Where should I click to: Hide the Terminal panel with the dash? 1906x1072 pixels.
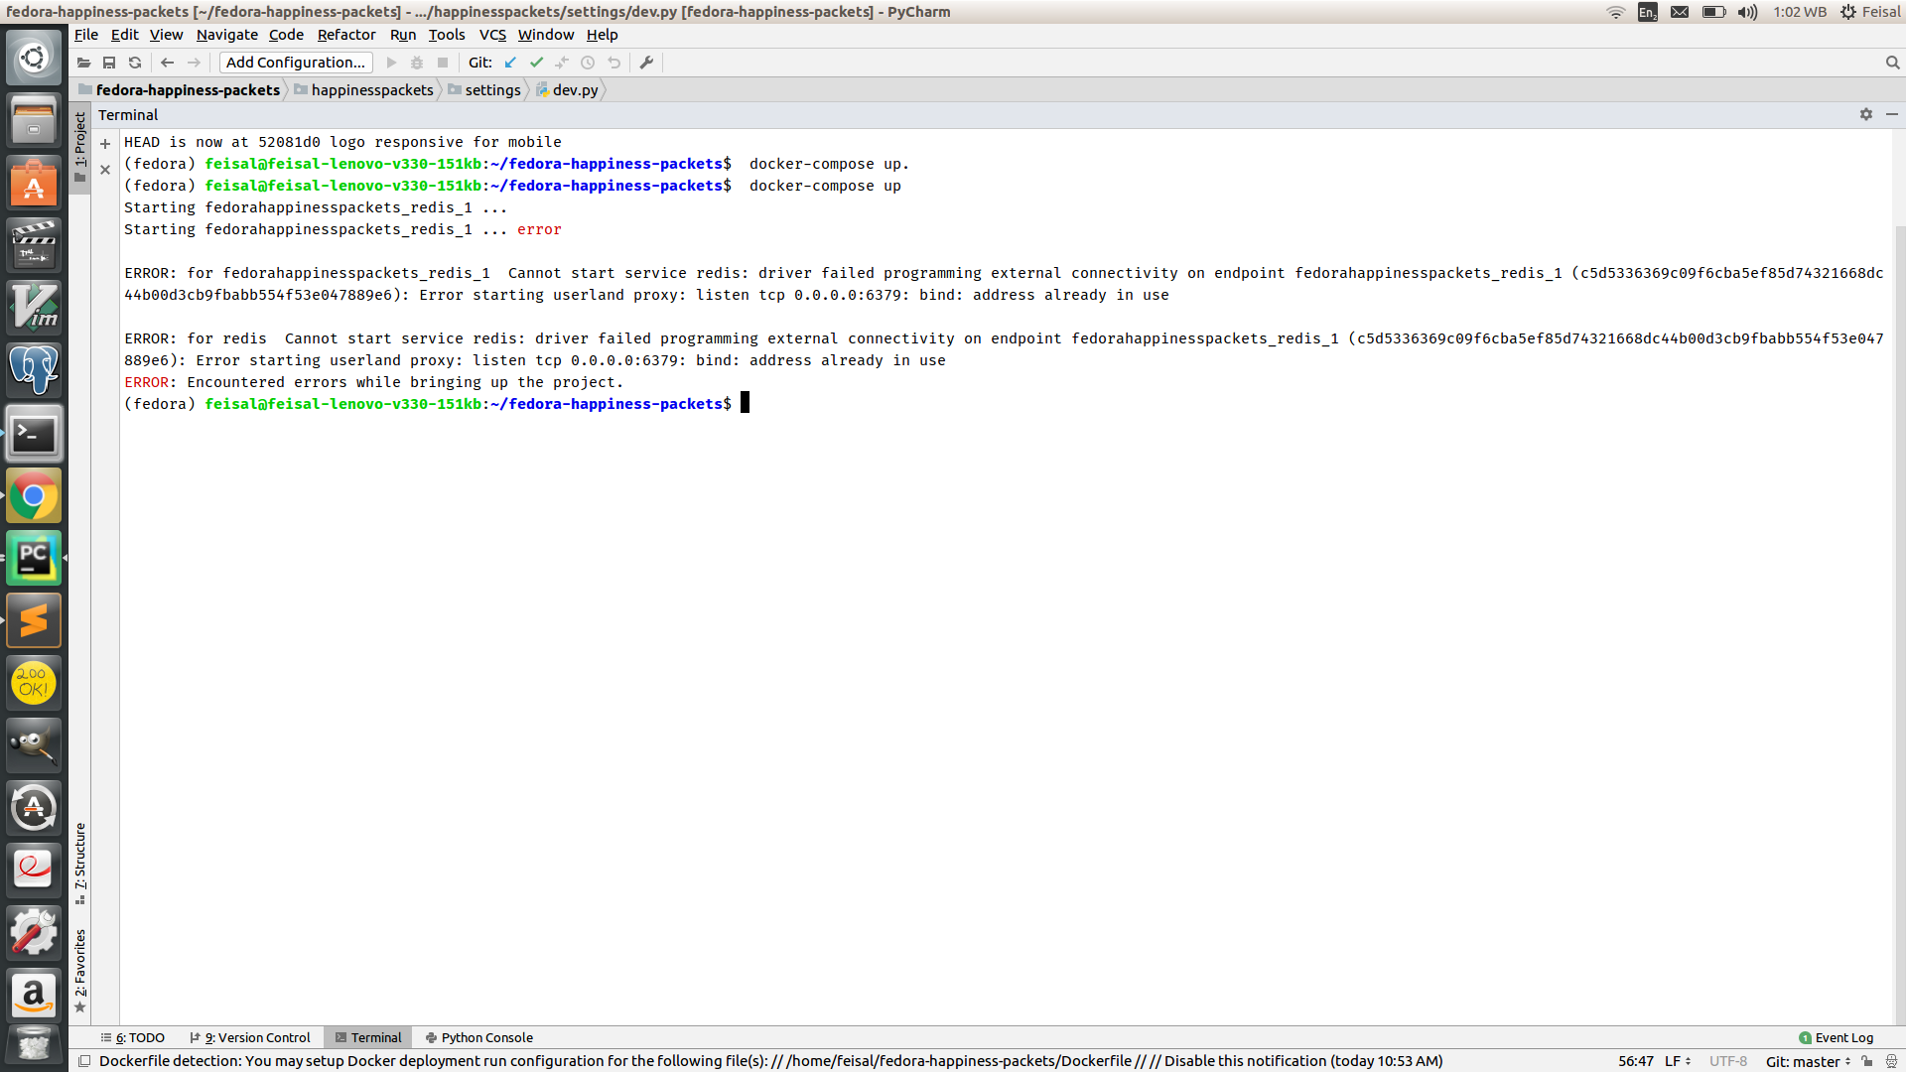[x=1892, y=115]
